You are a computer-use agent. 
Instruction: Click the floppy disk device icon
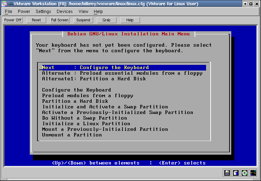click(227, 173)
